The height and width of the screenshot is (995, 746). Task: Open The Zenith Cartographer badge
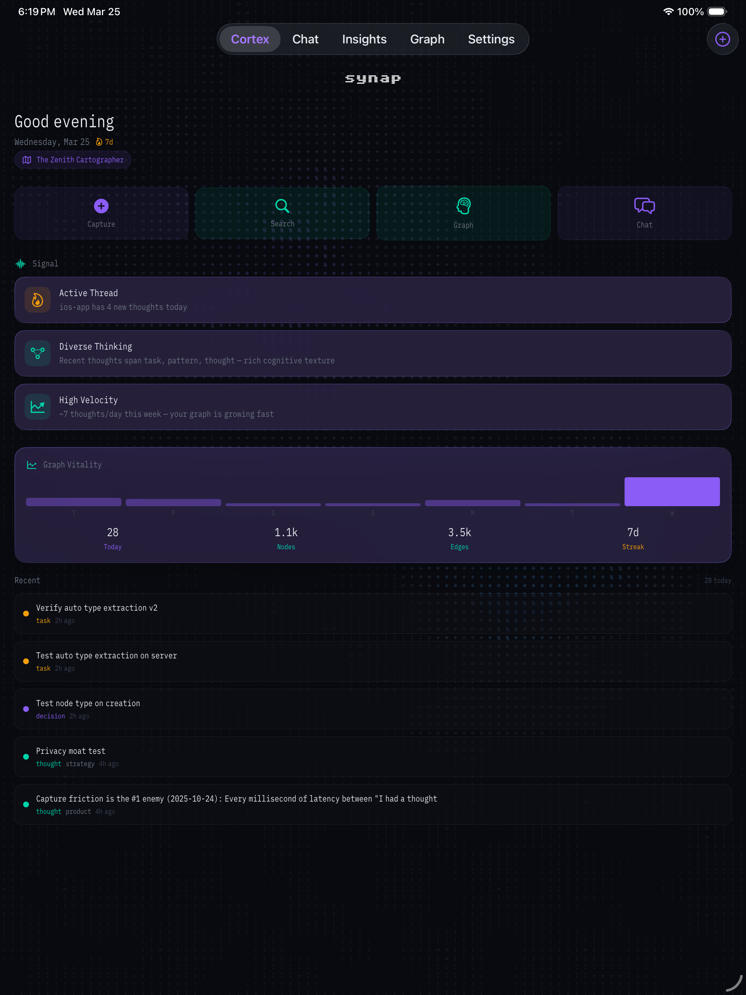tap(73, 160)
